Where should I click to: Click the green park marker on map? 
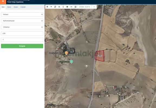click(x=71, y=61)
